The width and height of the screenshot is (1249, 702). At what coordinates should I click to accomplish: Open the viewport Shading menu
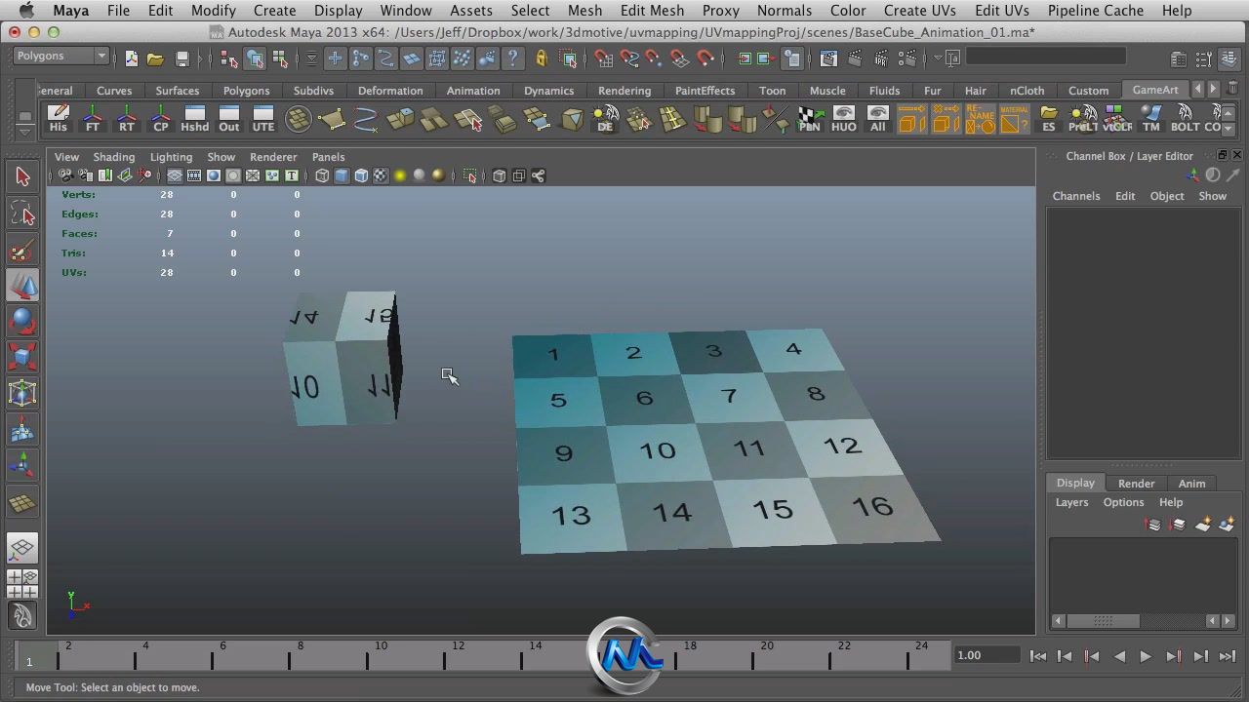[x=114, y=157]
